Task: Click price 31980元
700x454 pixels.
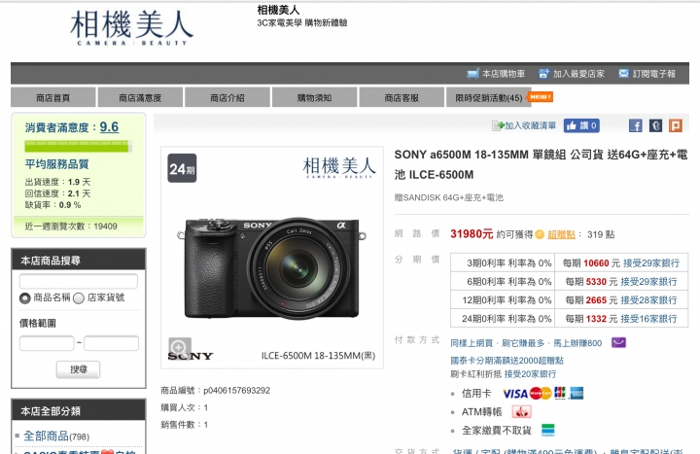Action: point(472,234)
